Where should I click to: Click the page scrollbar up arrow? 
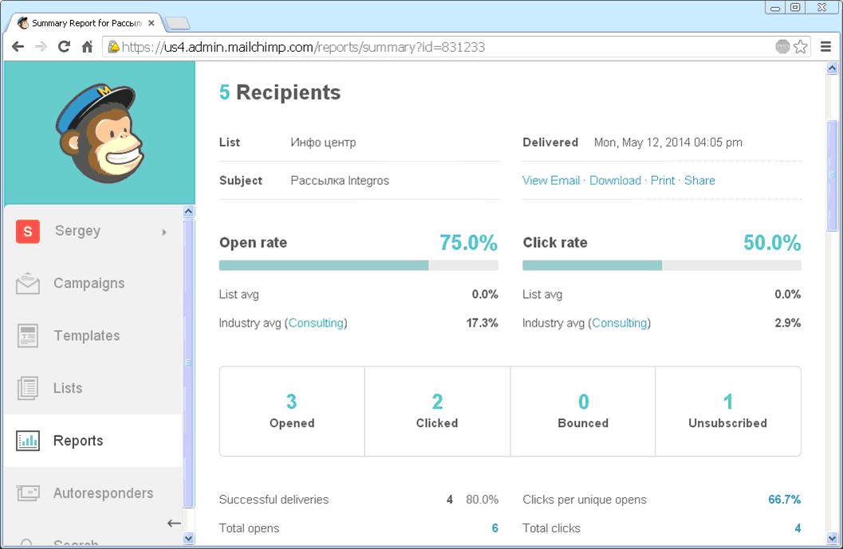point(832,69)
